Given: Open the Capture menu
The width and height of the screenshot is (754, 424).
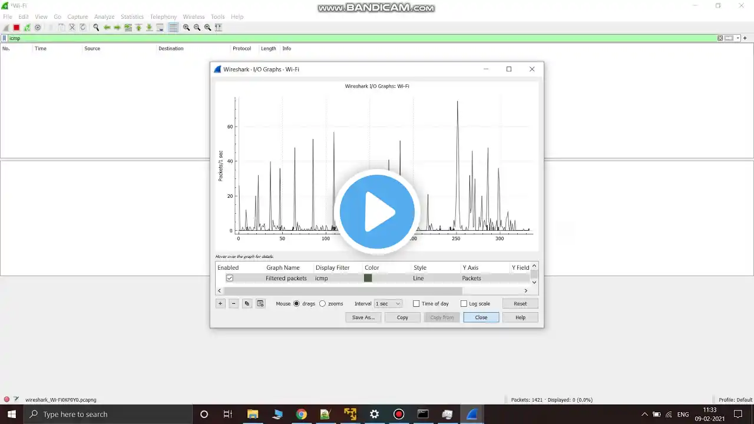Looking at the screenshot, I should 77,17.
